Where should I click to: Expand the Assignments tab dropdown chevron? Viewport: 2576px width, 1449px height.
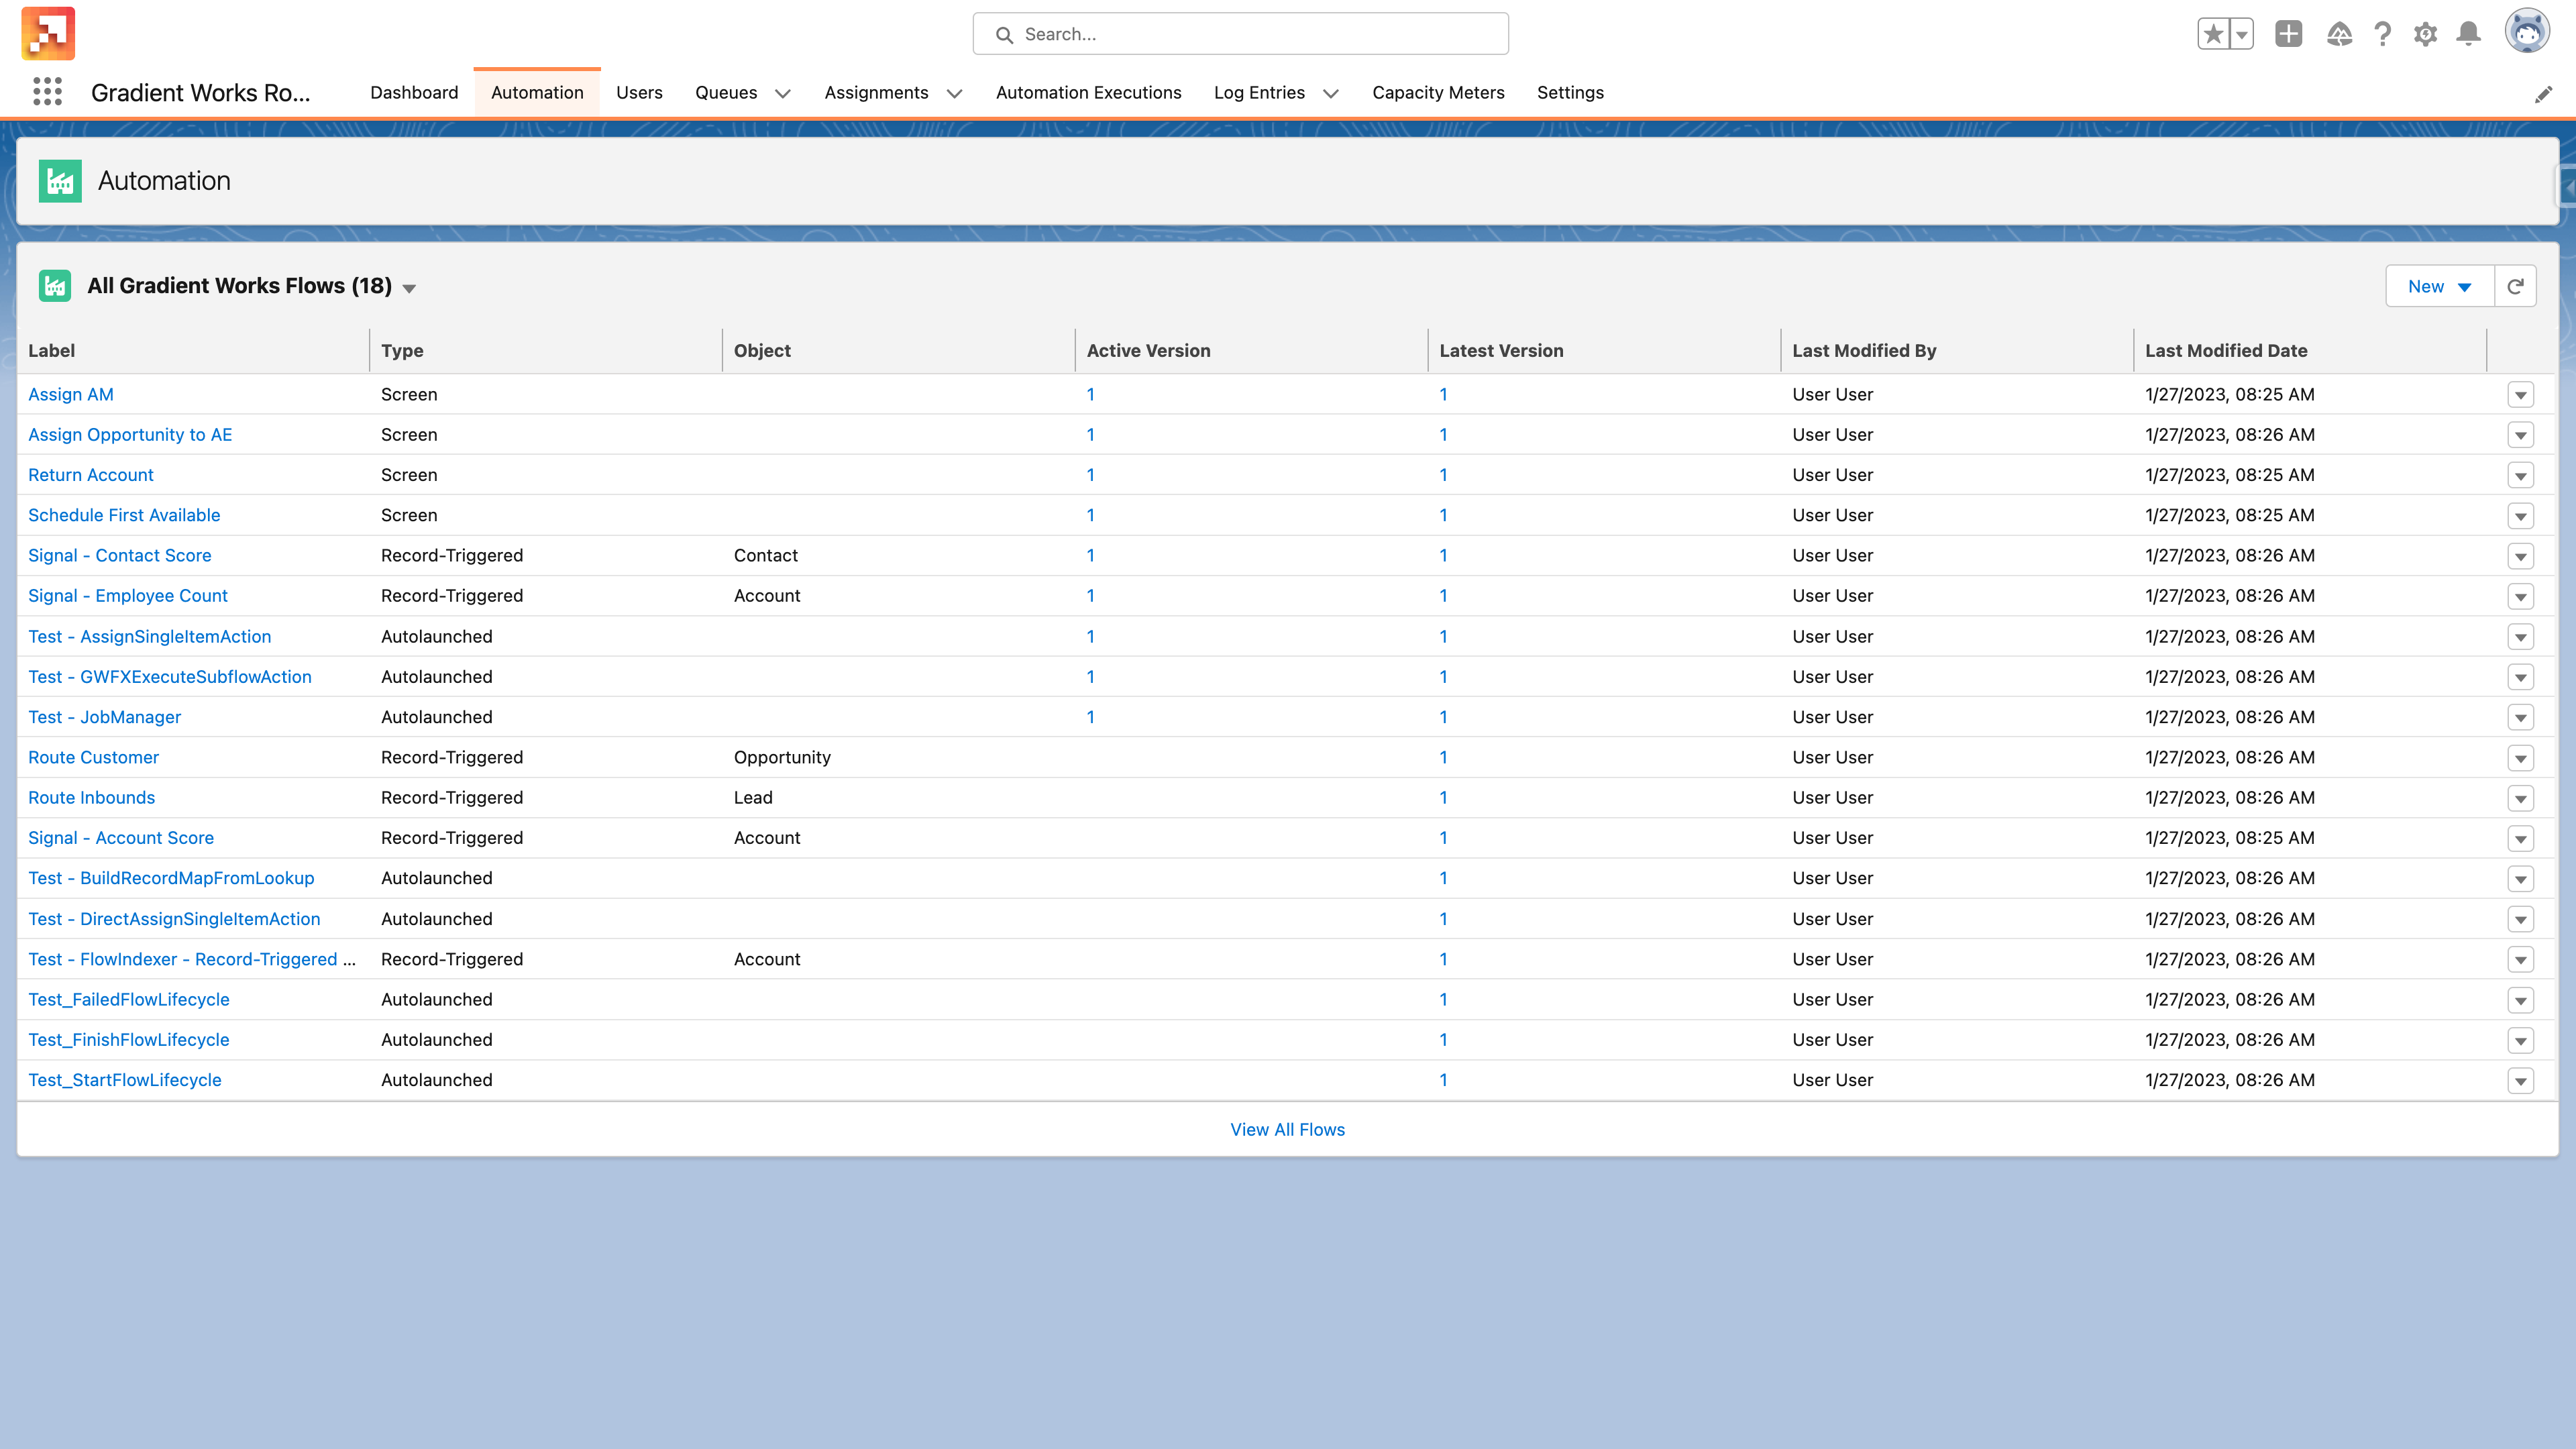(954, 93)
